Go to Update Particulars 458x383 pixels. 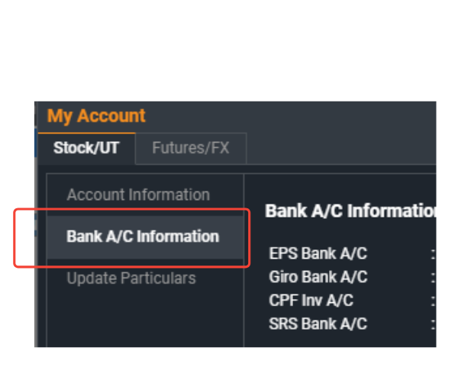click(x=131, y=278)
